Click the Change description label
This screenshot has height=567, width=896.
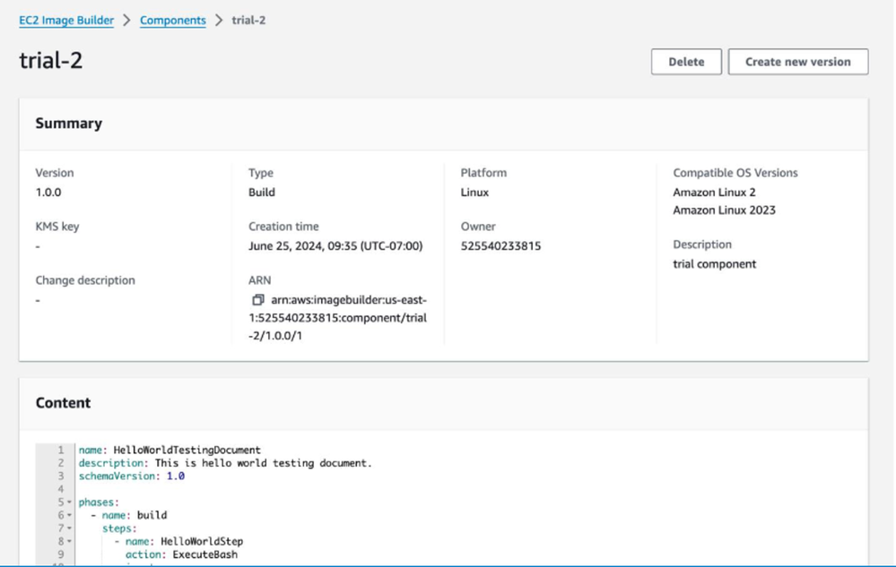tap(85, 280)
